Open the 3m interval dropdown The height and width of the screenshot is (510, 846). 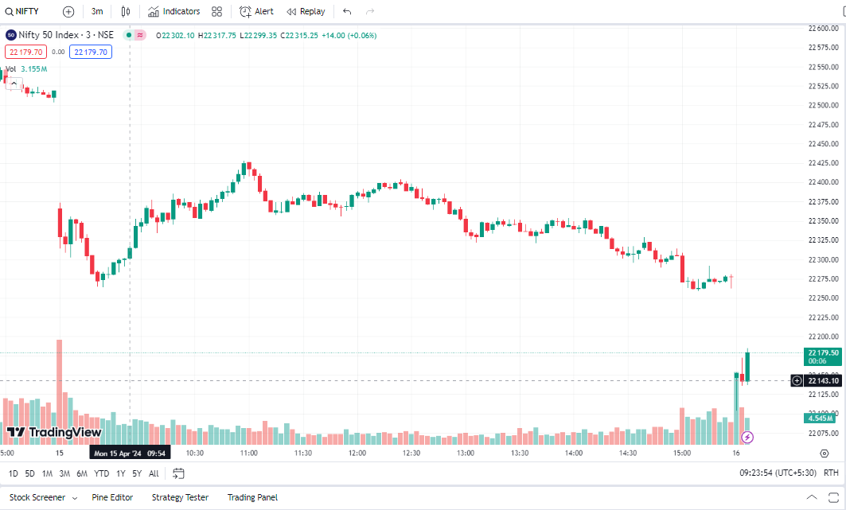(97, 11)
